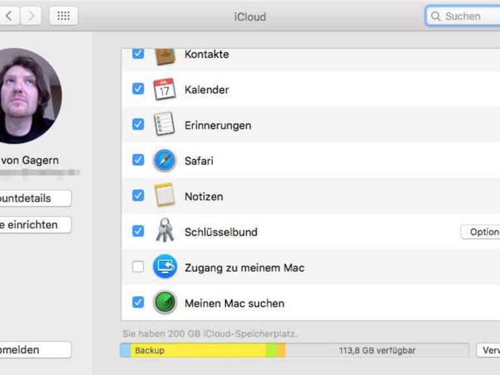Viewport: 500px width, 375px height.
Task: Click the yellow Backup storage segment
Action: pos(195,350)
